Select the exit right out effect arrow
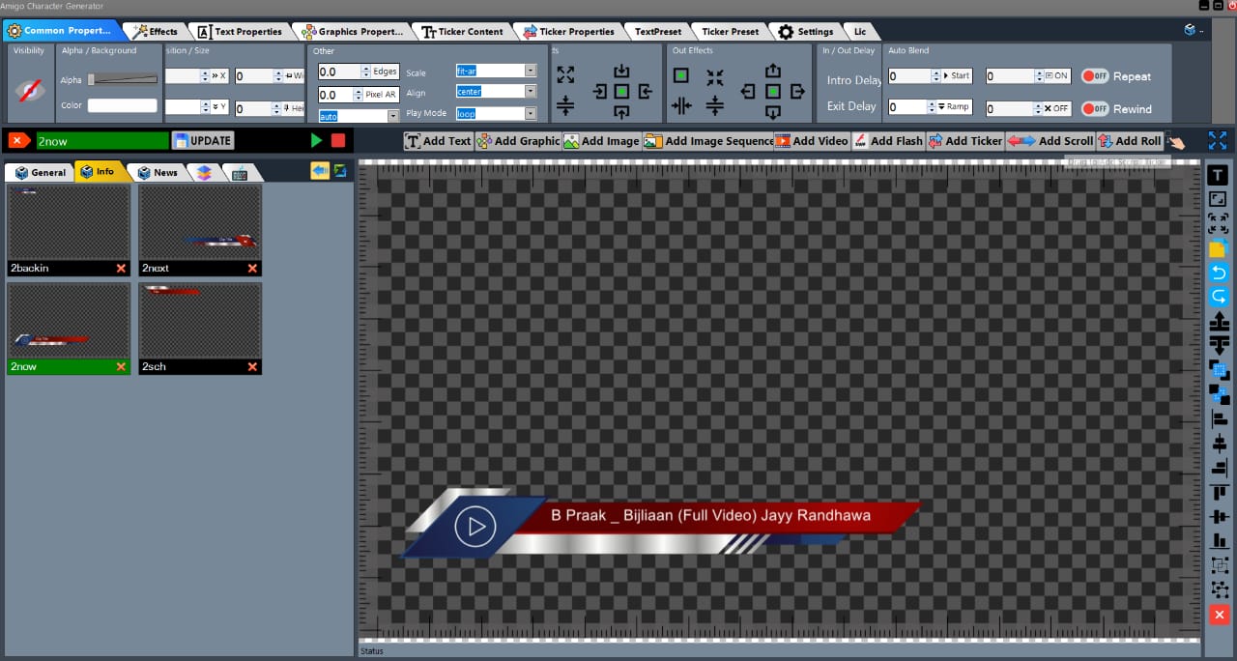Viewport: 1237px width, 661px height. point(797,92)
